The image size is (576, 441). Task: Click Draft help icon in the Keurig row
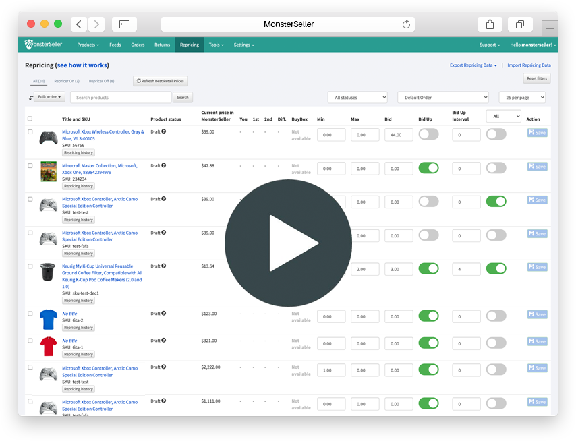pyautogui.click(x=164, y=266)
